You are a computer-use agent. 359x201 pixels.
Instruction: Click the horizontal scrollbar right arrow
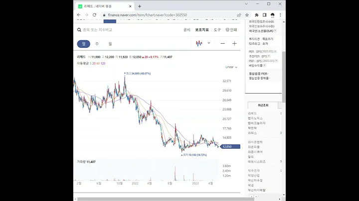[x=280, y=199]
